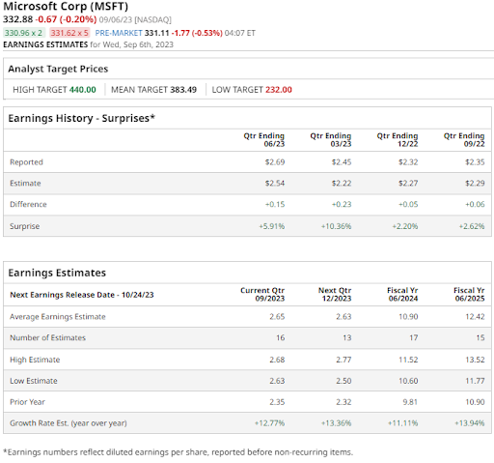Click the Prior Year row label
The width and height of the screenshot is (494, 463).
28,402
